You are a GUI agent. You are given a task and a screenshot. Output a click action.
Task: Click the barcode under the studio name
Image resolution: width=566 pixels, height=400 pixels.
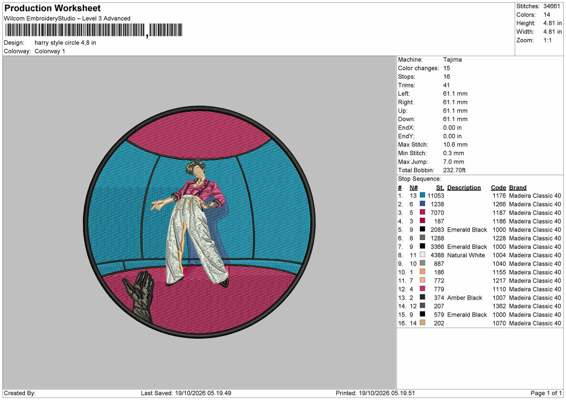[x=93, y=30]
